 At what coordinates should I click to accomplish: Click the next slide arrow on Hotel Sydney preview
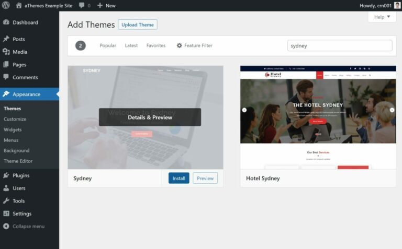click(x=392, y=110)
